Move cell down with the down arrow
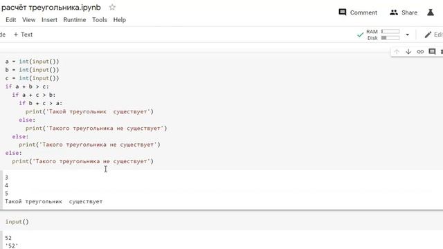 coord(408,52)
